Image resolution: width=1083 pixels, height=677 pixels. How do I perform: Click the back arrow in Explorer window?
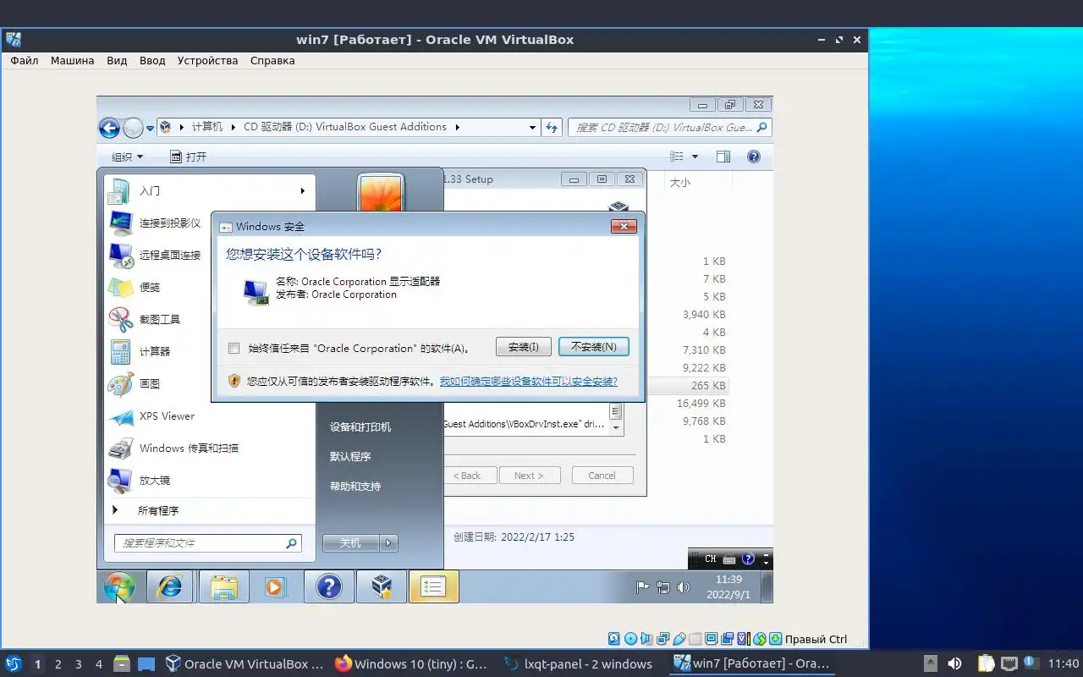coord(109,128)
